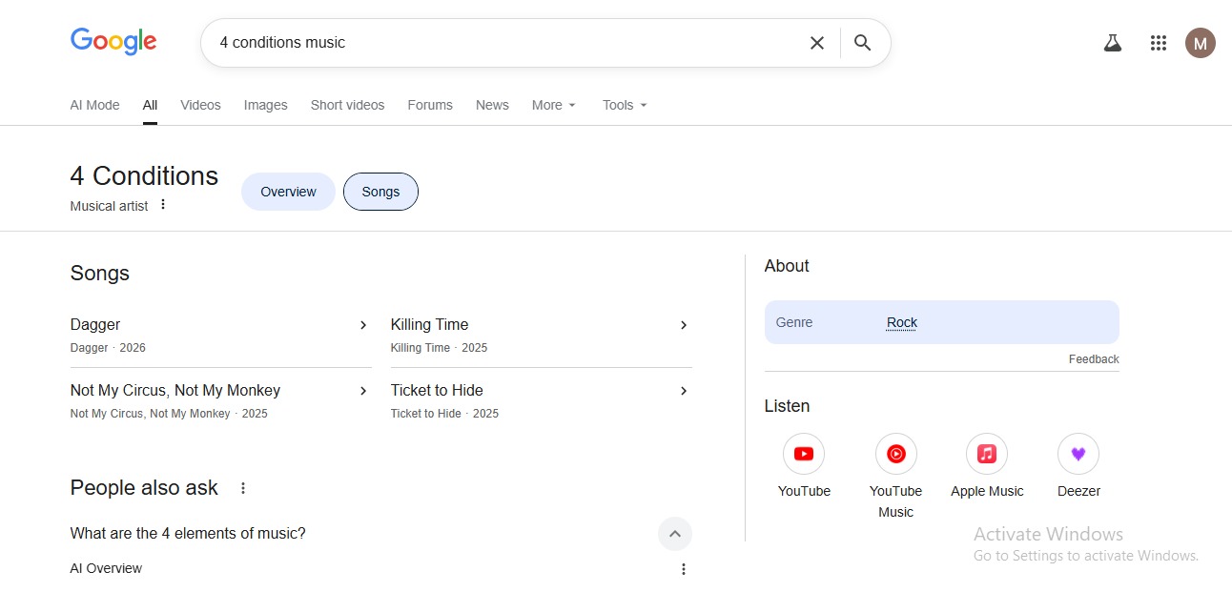Click the 4 Conditions heading
The height and width of the screenshot is (592, 1232).
pyautogui.click(x=144, y=176)
